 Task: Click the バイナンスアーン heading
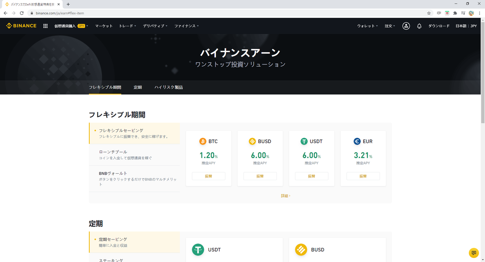240,53
